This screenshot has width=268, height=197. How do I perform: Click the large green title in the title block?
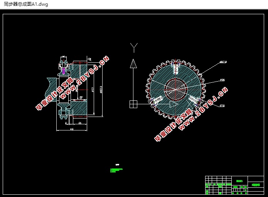point(256,185)
